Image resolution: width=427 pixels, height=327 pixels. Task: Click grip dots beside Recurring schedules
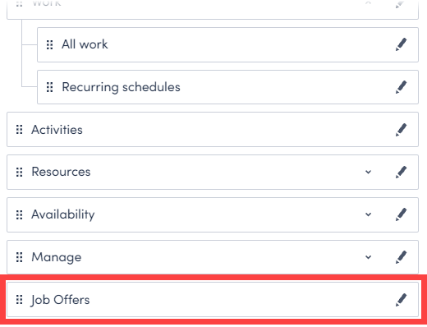coord(49,87)
